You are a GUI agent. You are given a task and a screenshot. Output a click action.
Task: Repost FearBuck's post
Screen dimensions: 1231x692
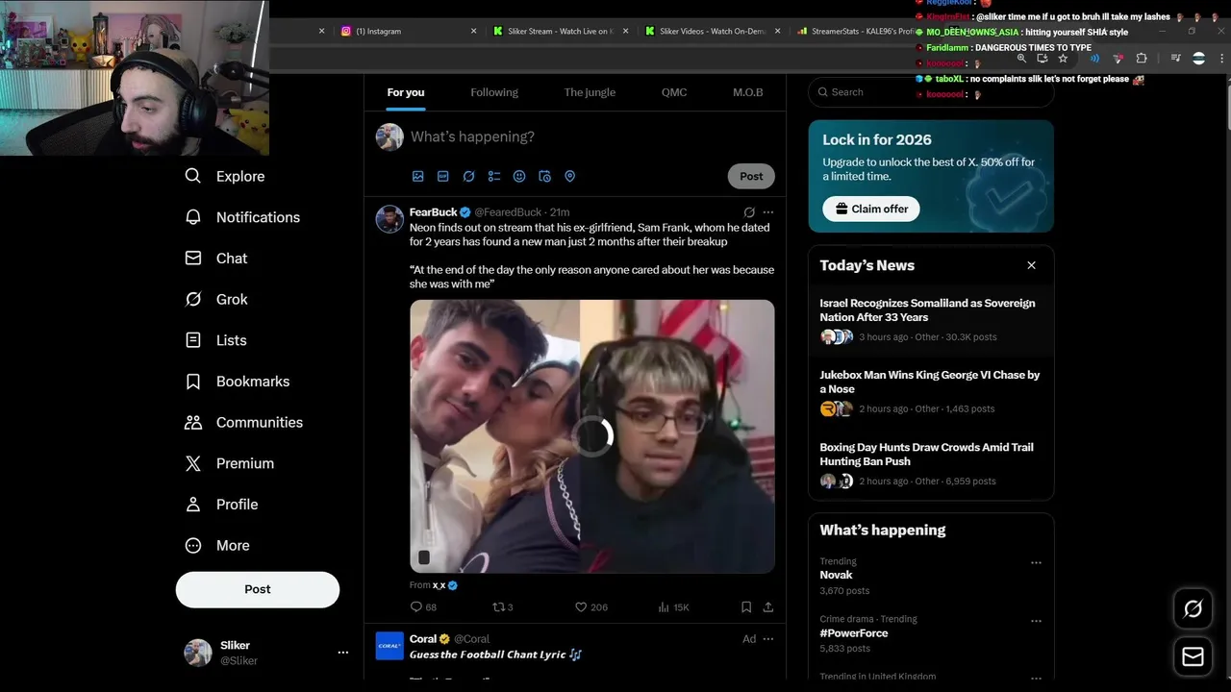(x=502, y=607)
